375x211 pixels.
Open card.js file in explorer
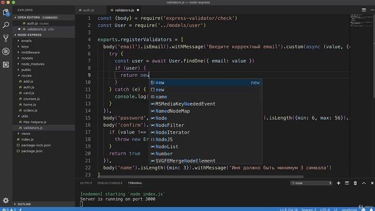coord(44,93)
